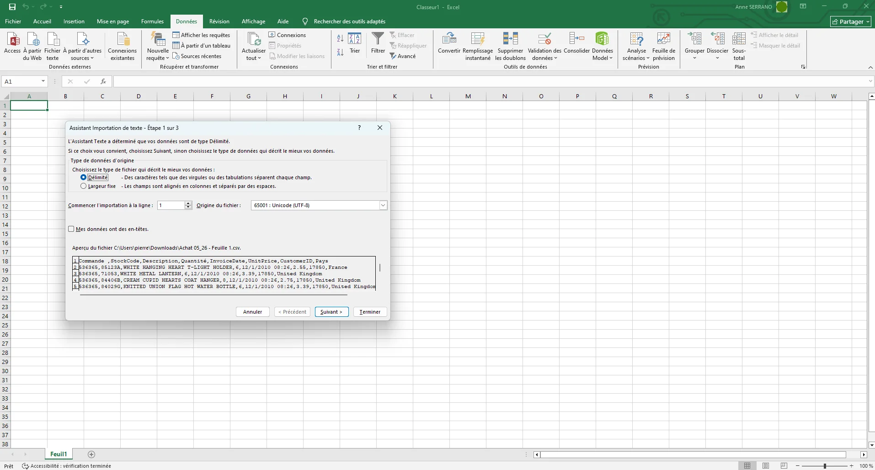Click the Sous-total icon

[739, 46]
